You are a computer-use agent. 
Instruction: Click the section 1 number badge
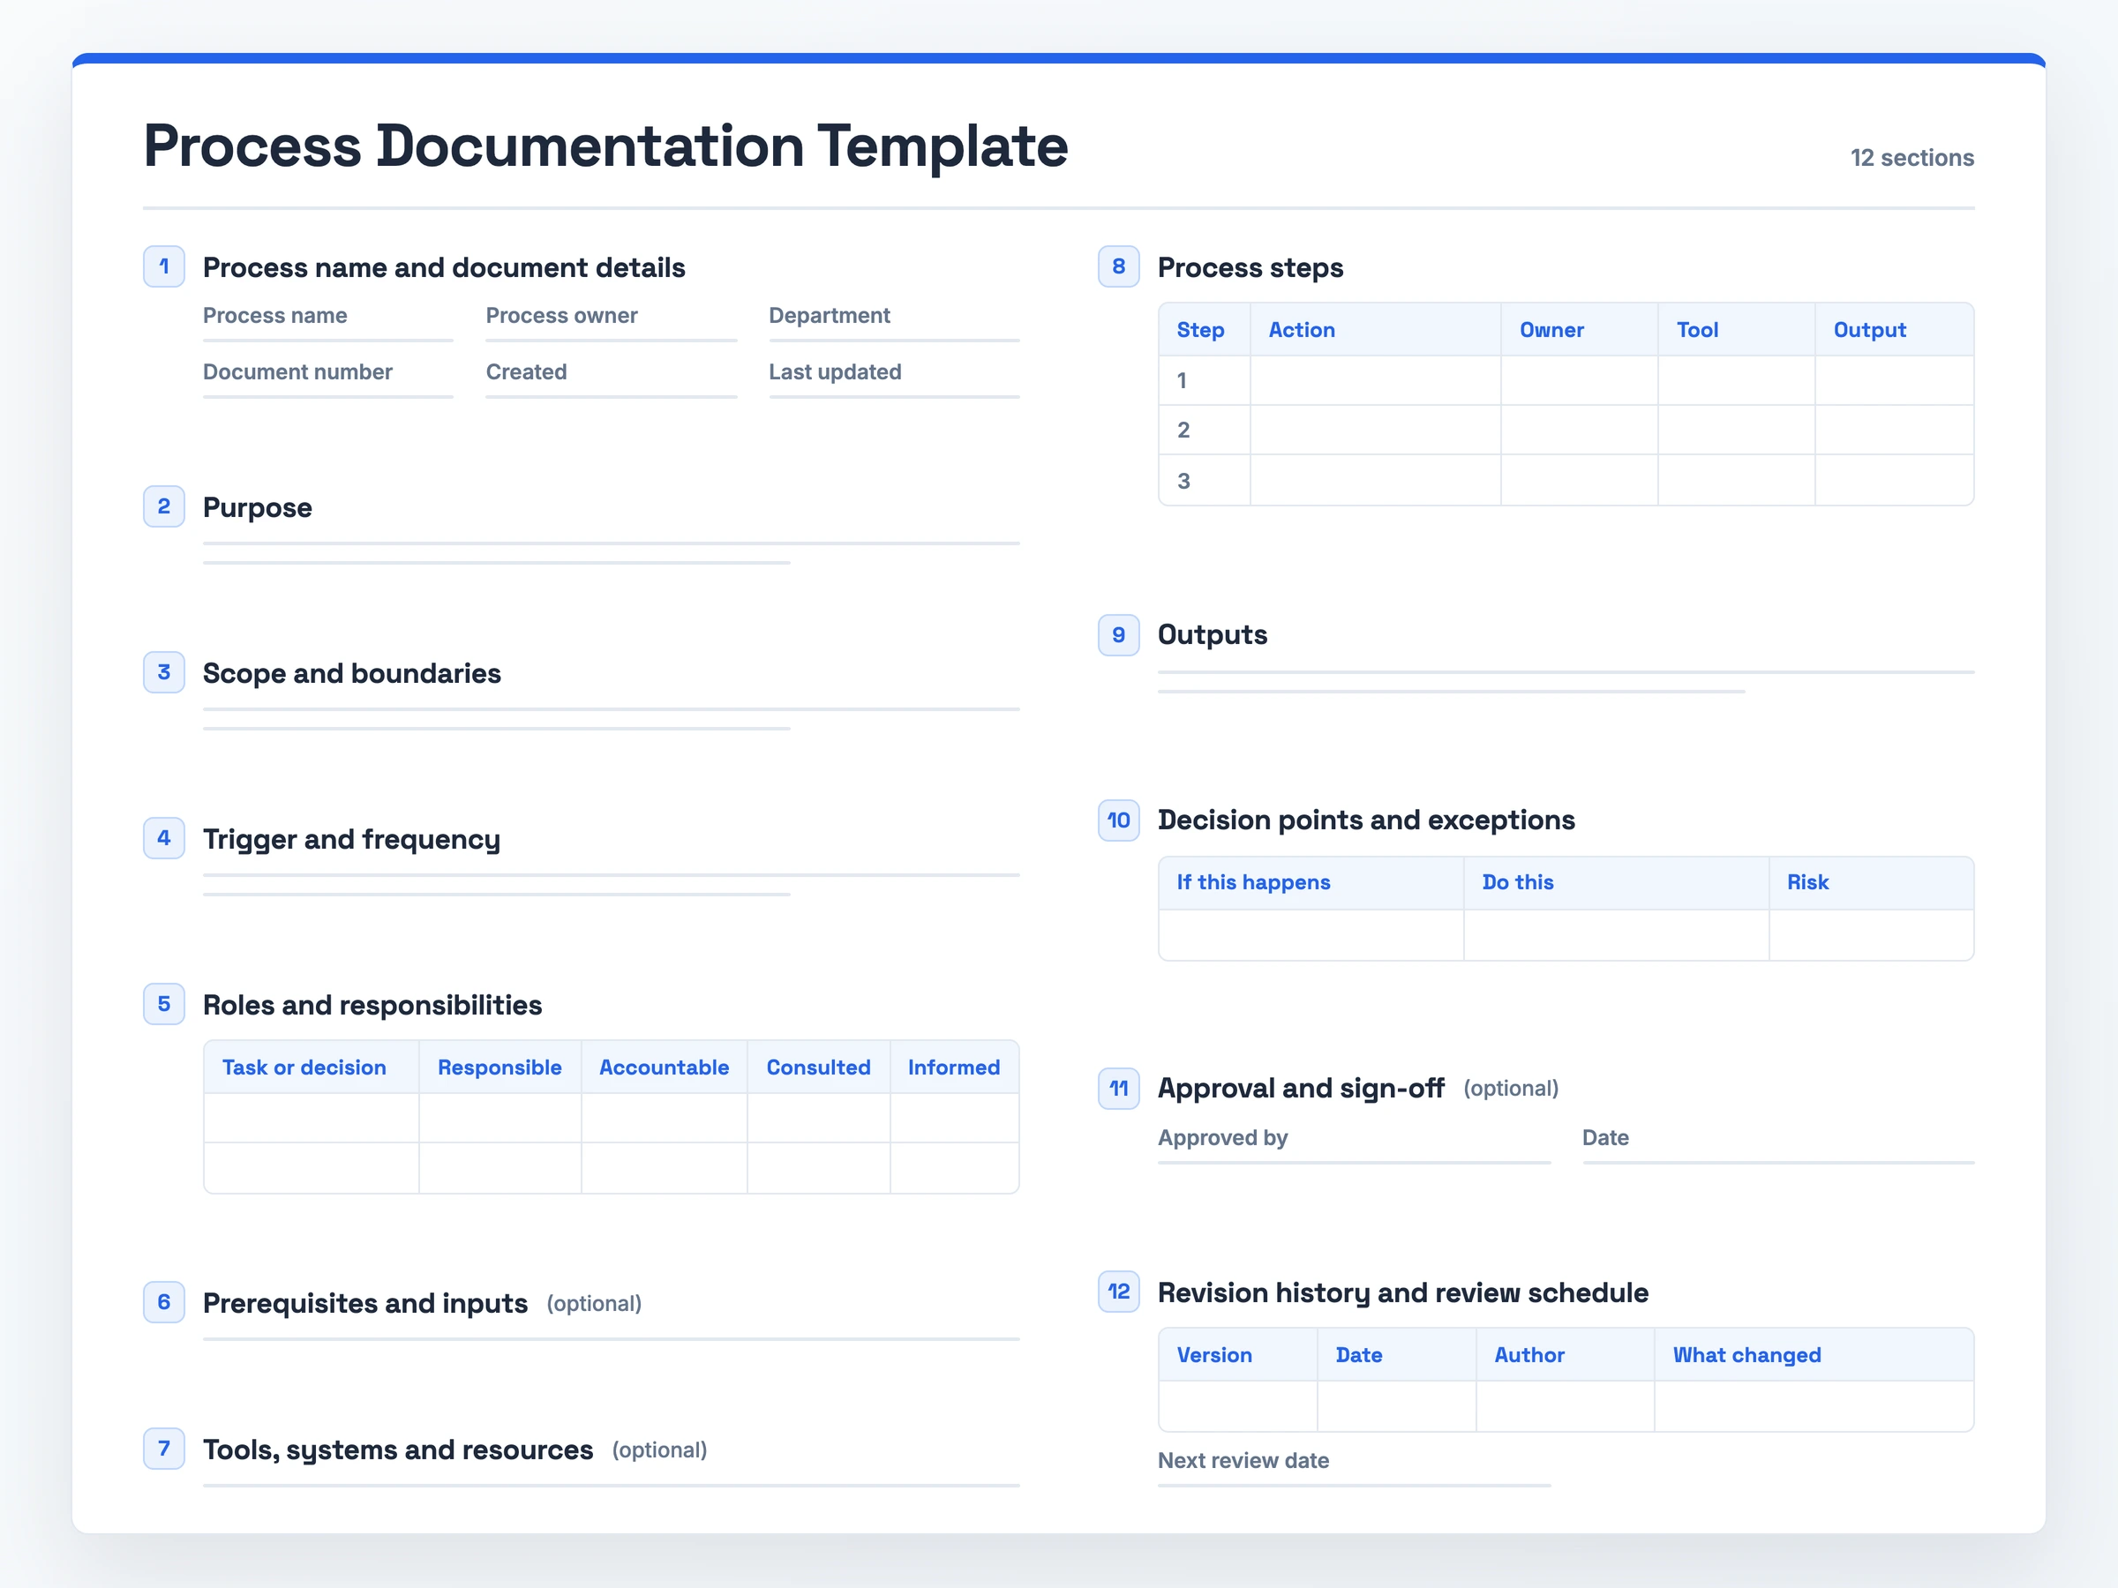[x=164, y=266]
